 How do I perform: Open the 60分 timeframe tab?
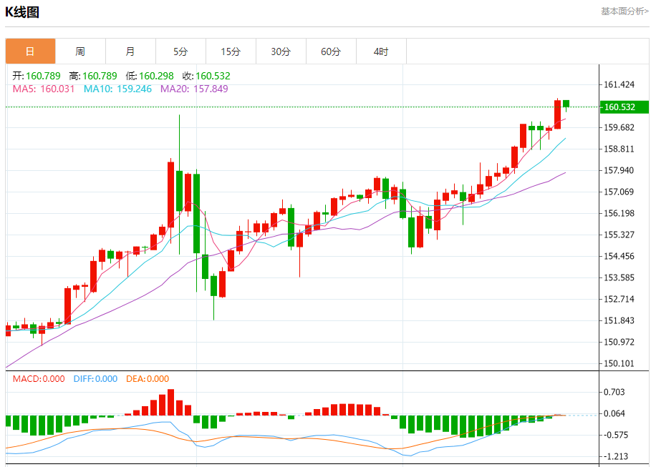331,51
